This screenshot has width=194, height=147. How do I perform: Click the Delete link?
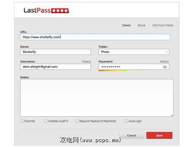point(126,25)
